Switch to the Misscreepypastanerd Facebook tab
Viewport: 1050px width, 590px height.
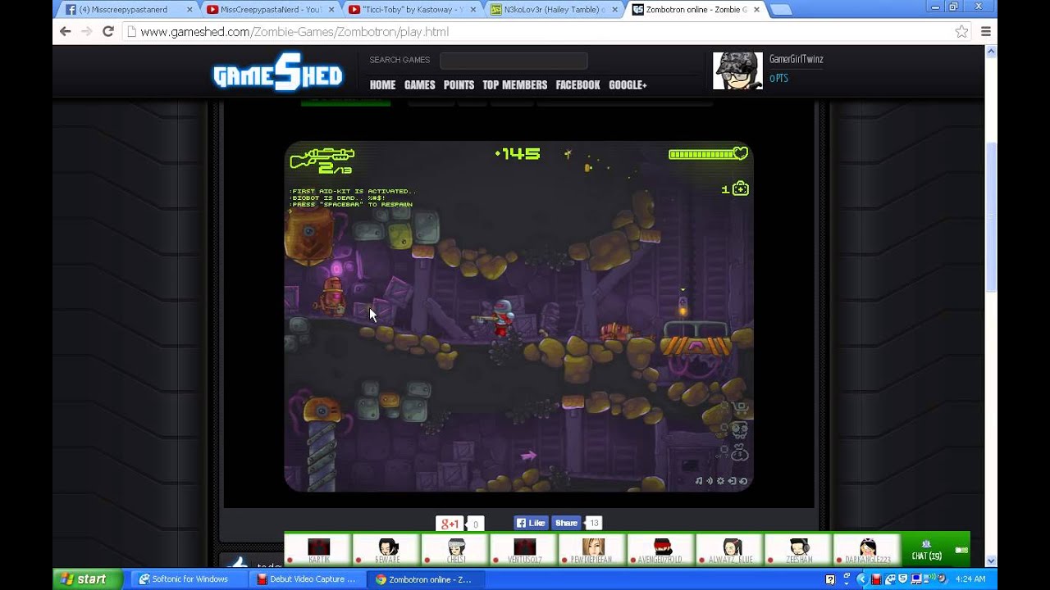[129, 10]
